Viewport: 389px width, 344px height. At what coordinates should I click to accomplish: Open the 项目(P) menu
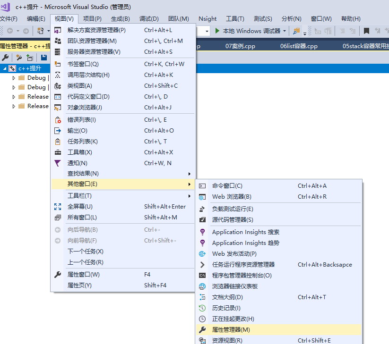tap(92, 19)
